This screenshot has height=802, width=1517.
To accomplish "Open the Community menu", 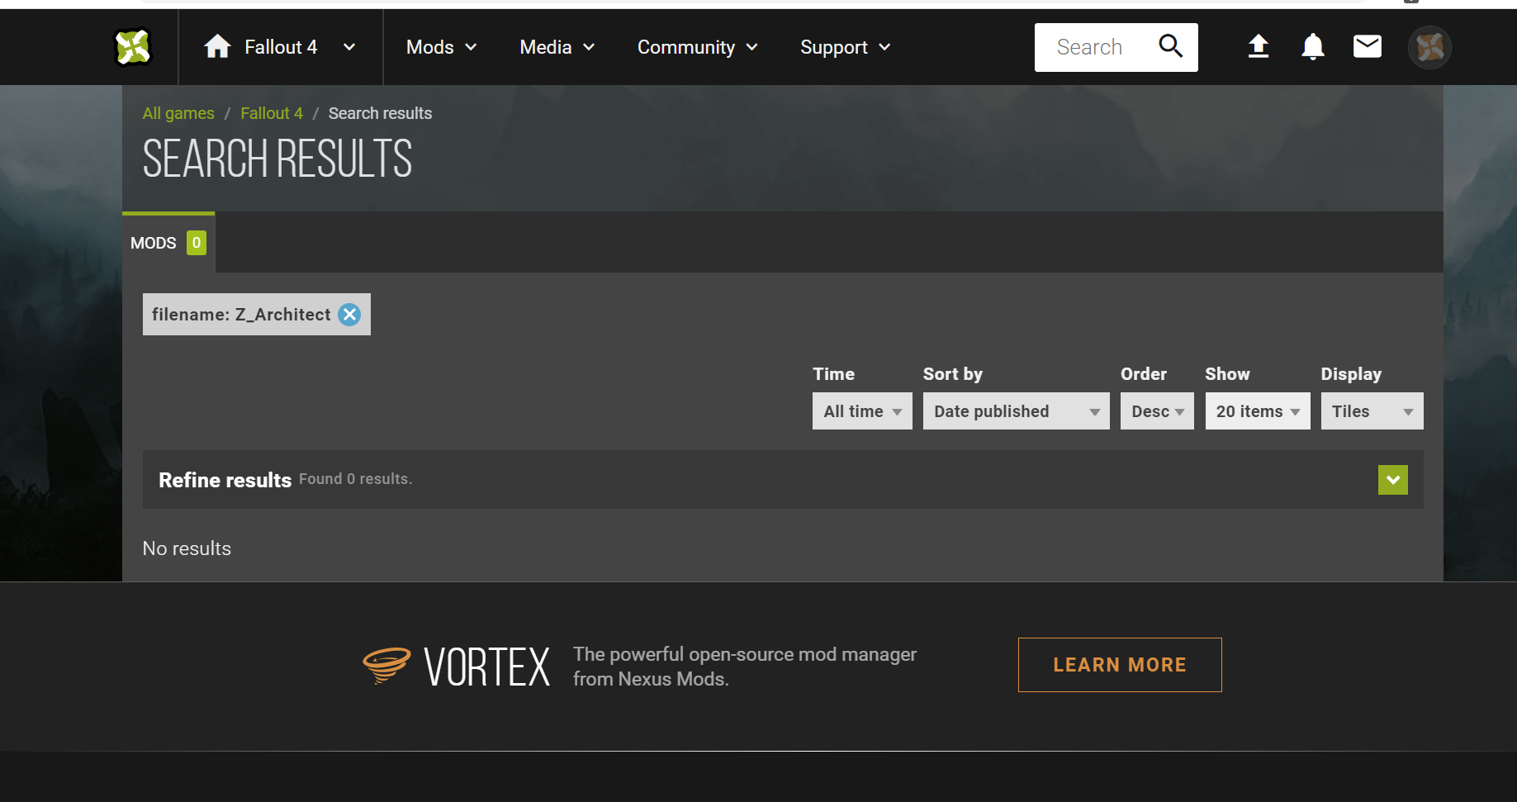I will 698,47.
